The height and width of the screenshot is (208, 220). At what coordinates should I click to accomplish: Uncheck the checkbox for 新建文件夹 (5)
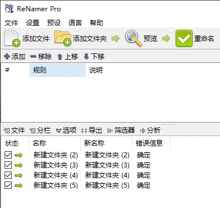(x=8, y=186)
